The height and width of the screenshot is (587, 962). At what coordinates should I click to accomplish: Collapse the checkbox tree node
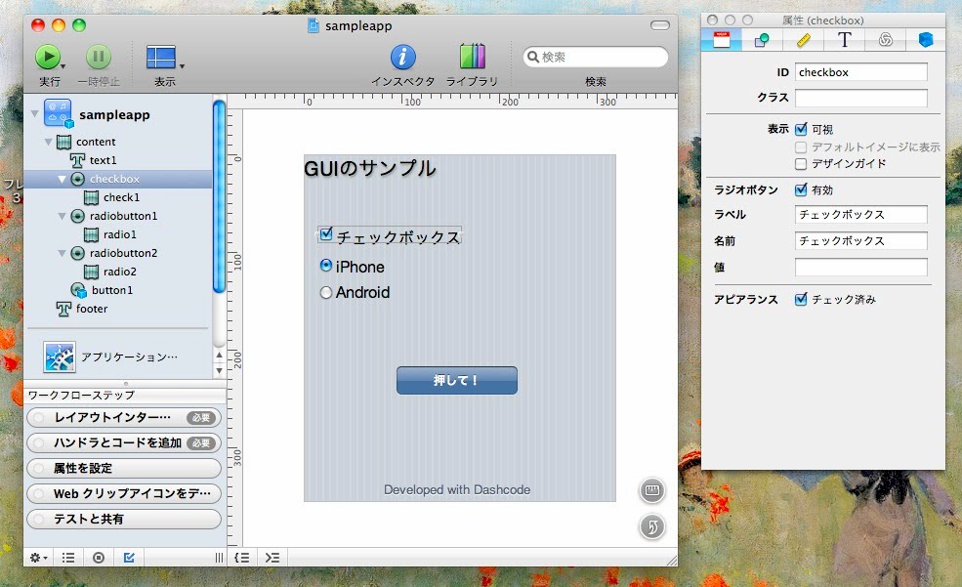(x=63, y=179)
